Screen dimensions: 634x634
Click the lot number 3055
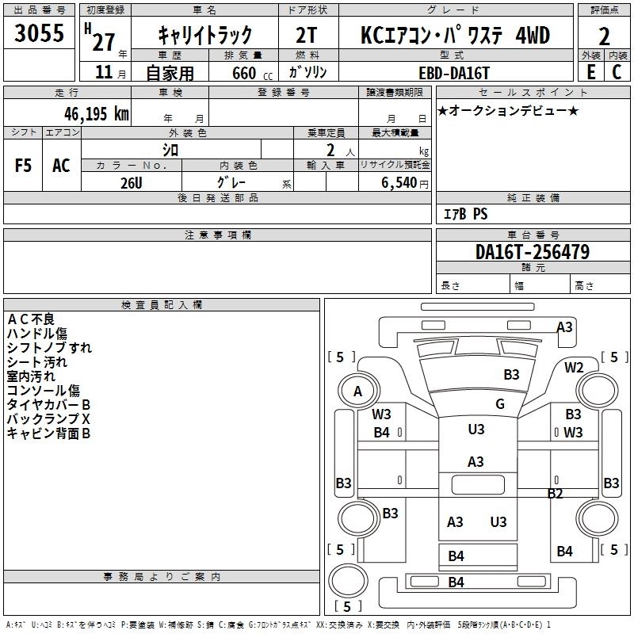(40, 34)
